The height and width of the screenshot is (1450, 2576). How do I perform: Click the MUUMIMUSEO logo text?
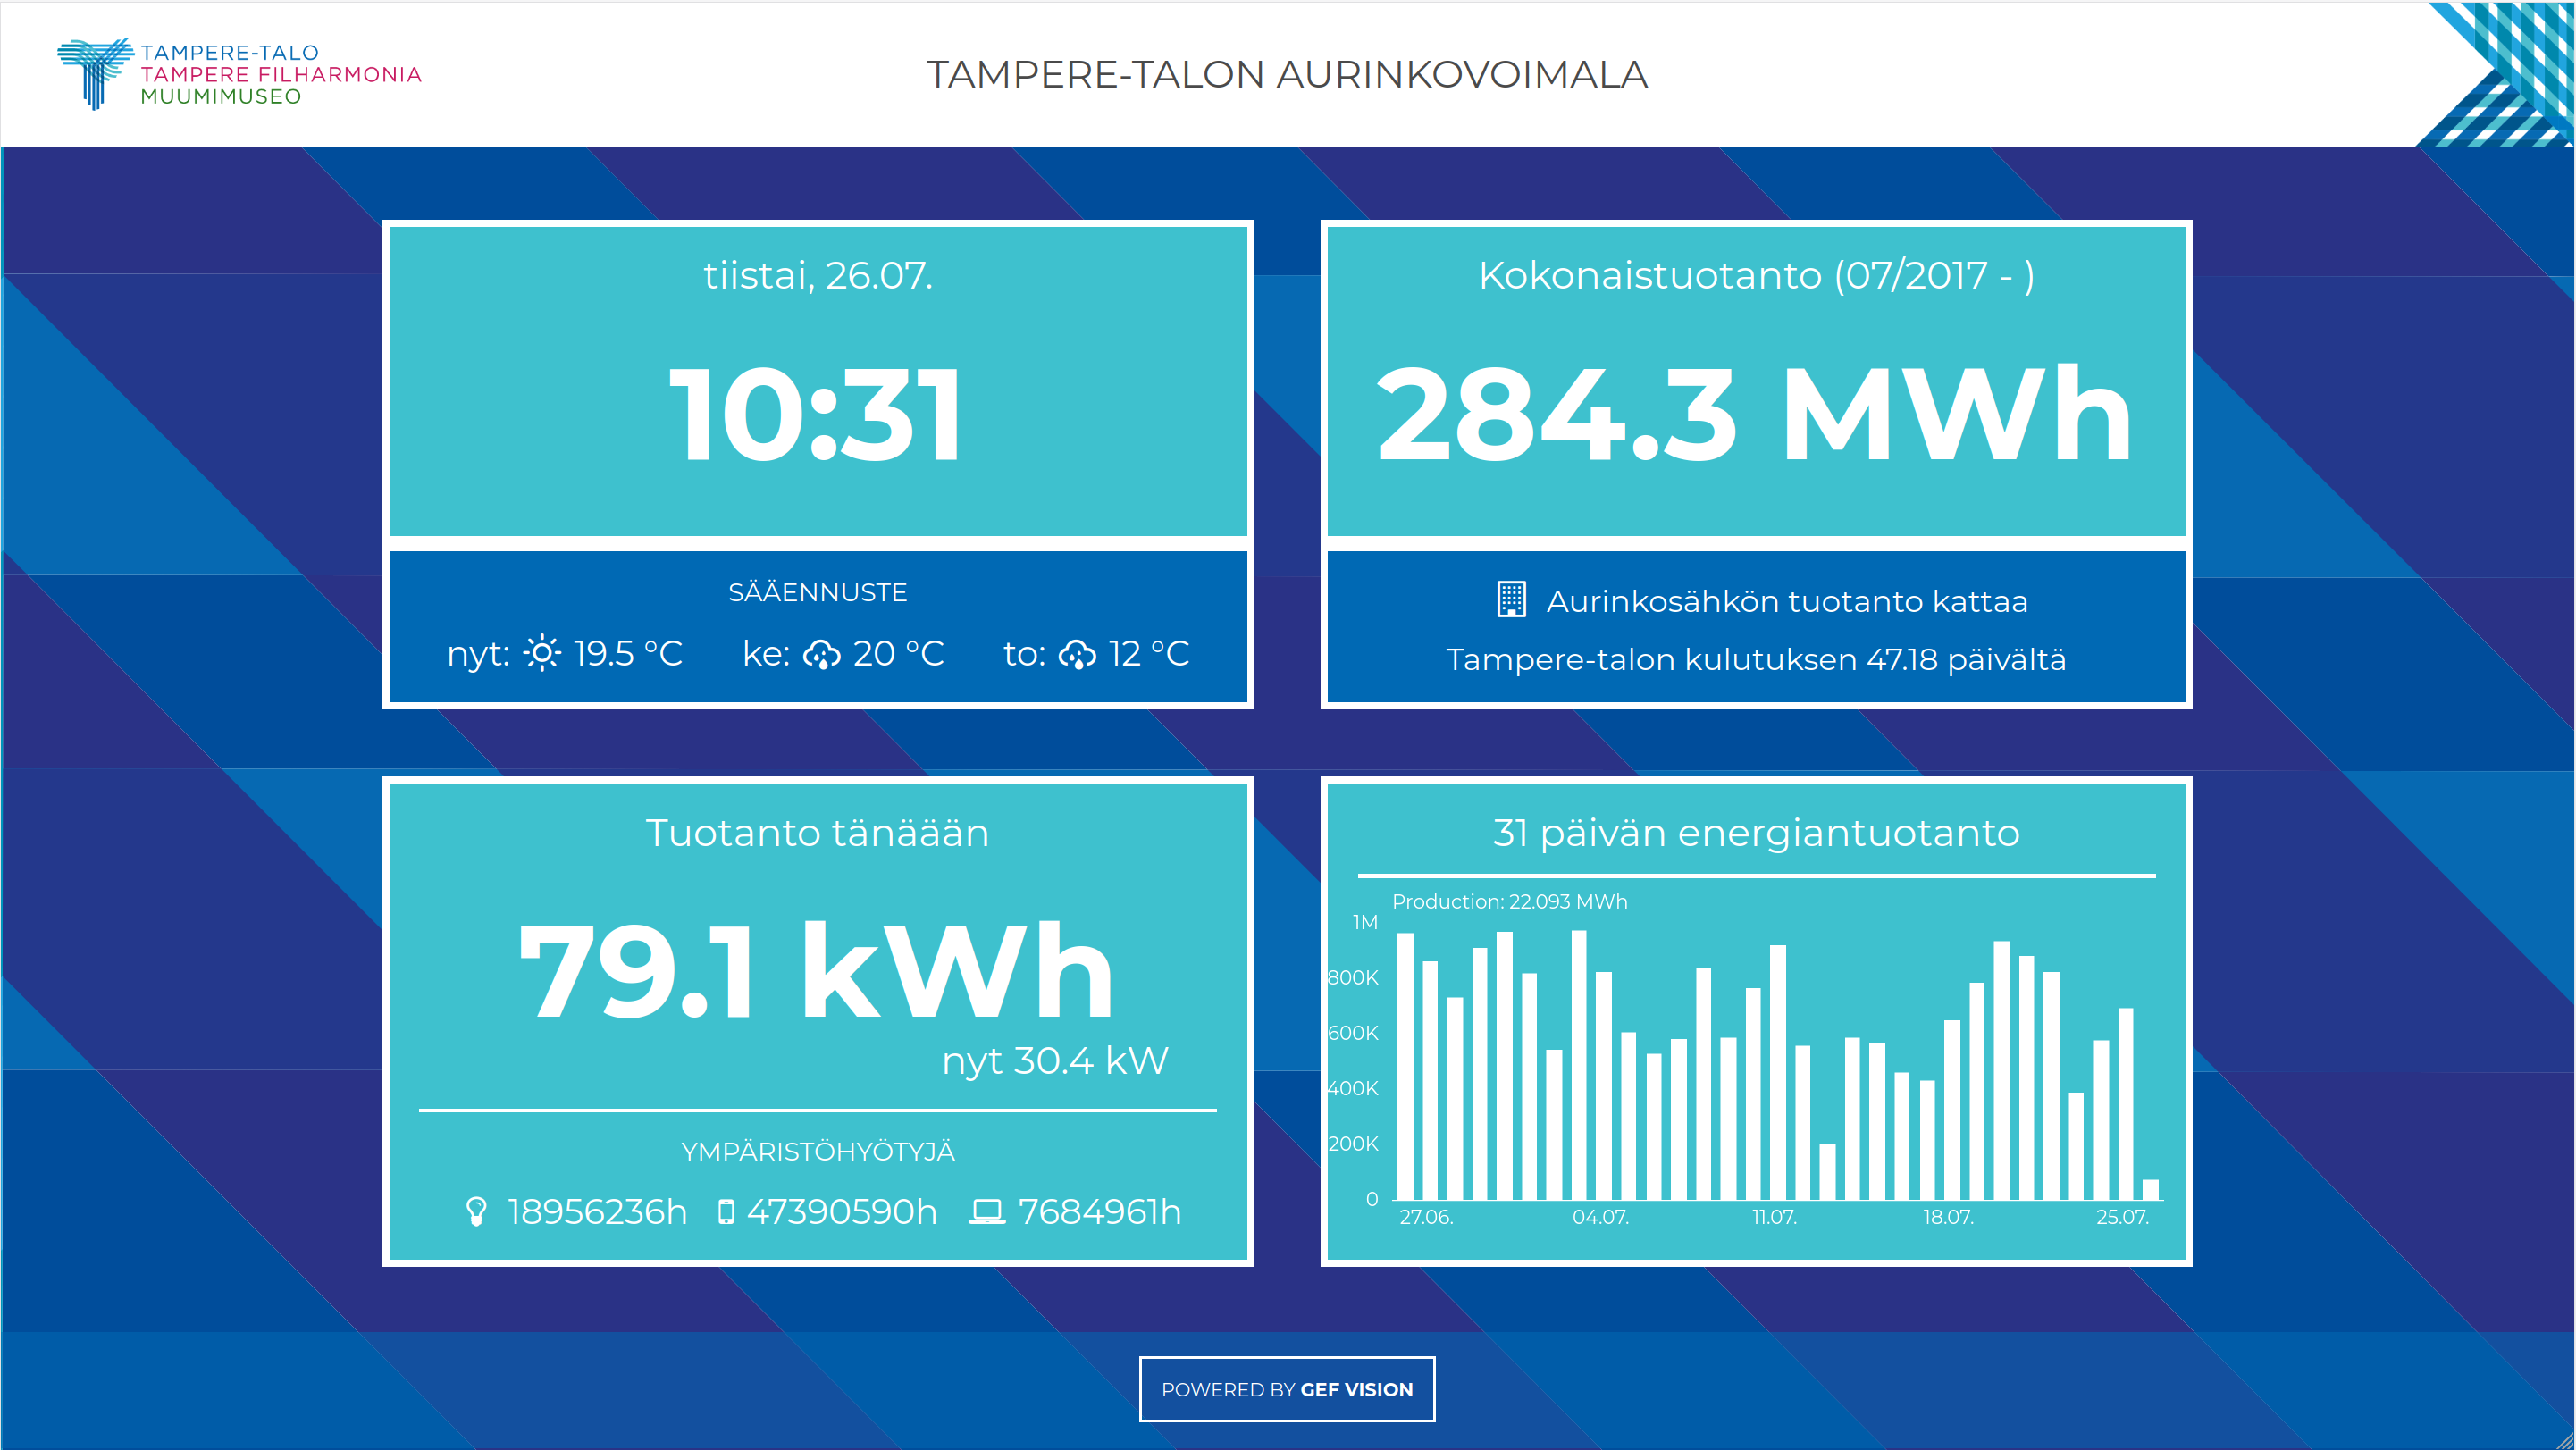point(220,97)
